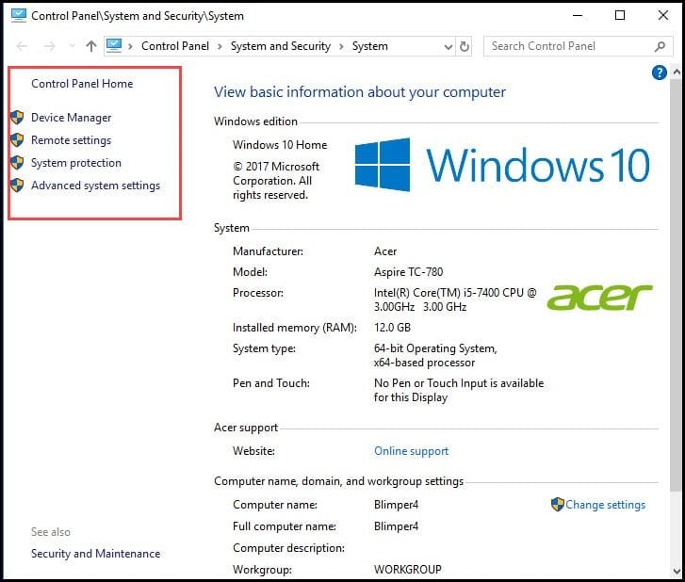The image size is (685, 582).
Task: Select the model value 'Aspire TC-780'
Action: (x=409, y=272)
